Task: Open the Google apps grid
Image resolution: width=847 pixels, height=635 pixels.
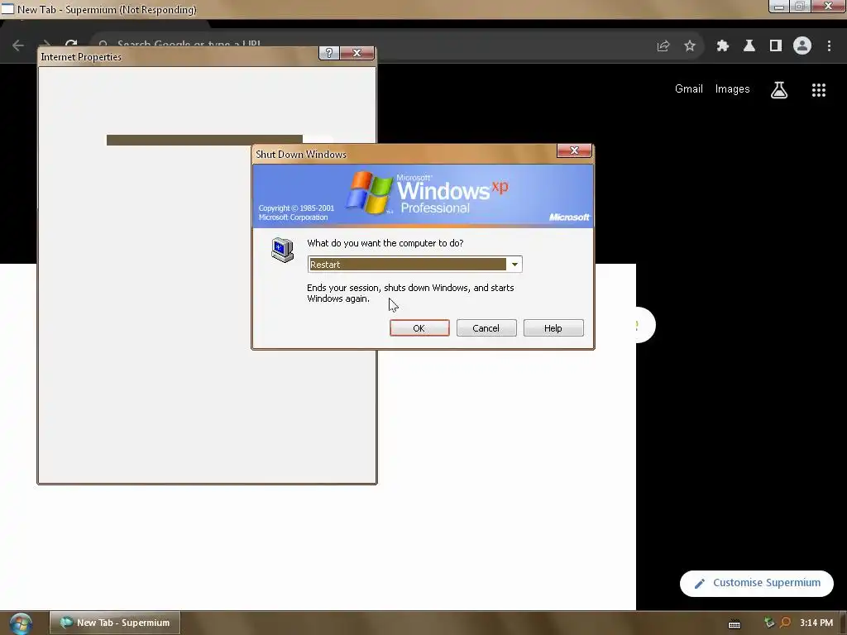Action: click(819, 90)
